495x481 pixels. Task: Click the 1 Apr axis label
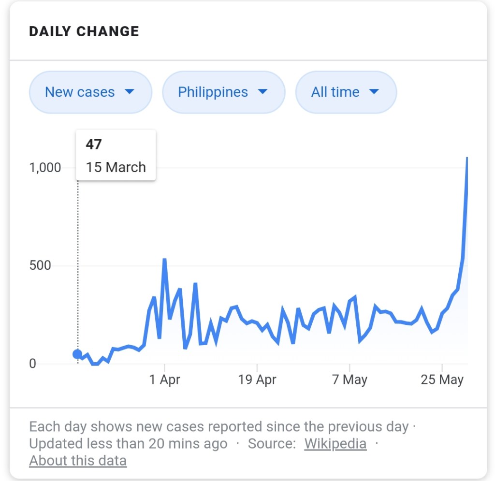click(x=164, y=379)
